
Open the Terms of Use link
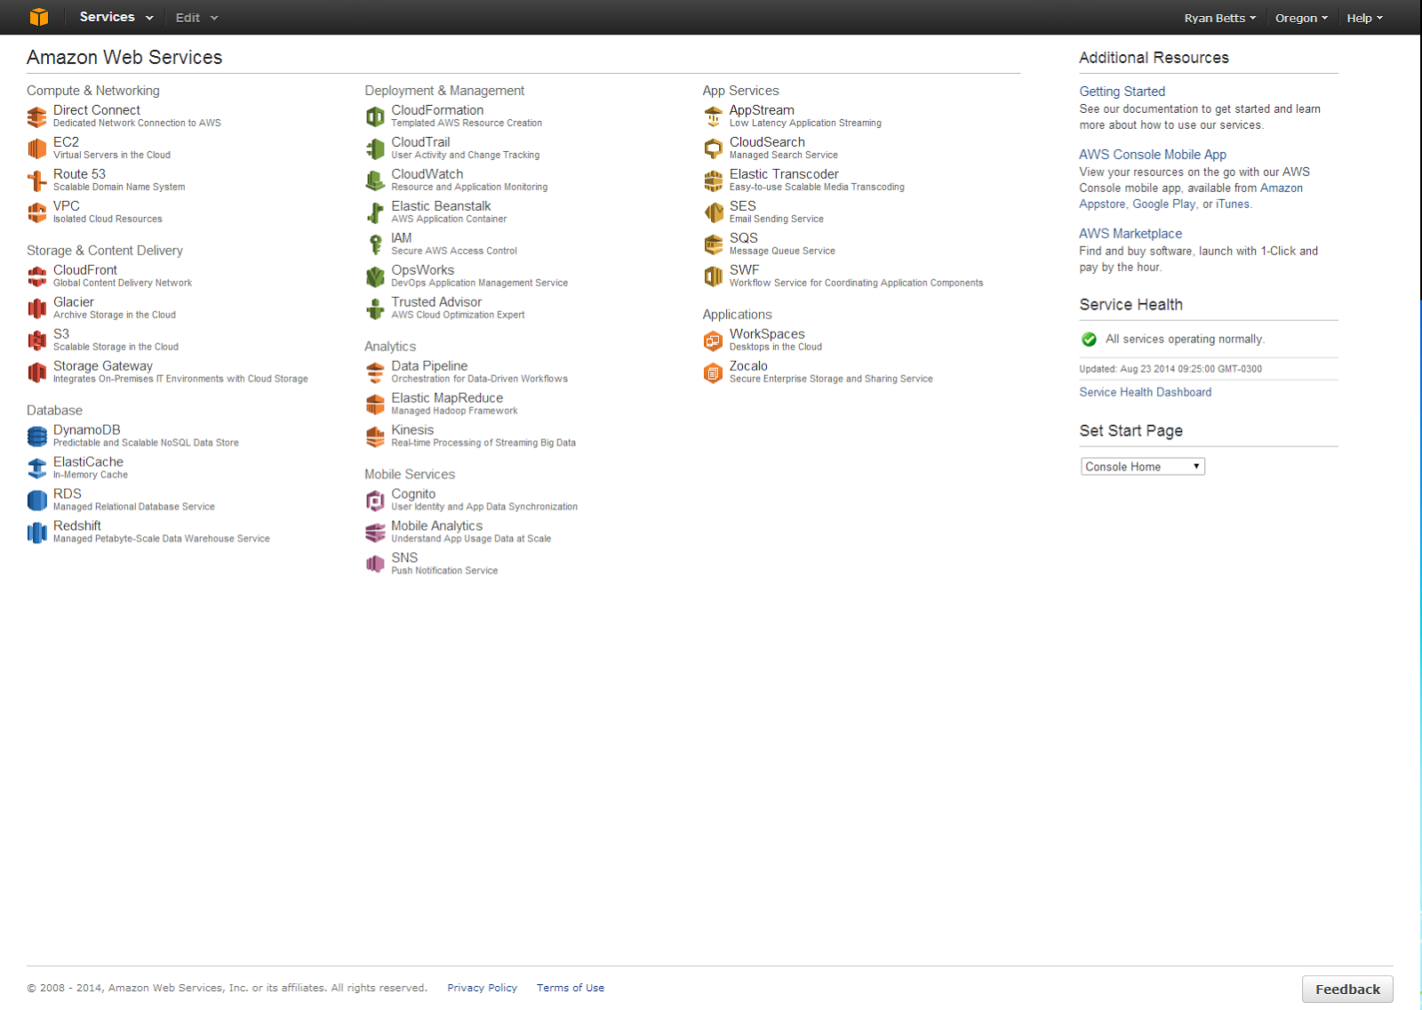[571, 988]
